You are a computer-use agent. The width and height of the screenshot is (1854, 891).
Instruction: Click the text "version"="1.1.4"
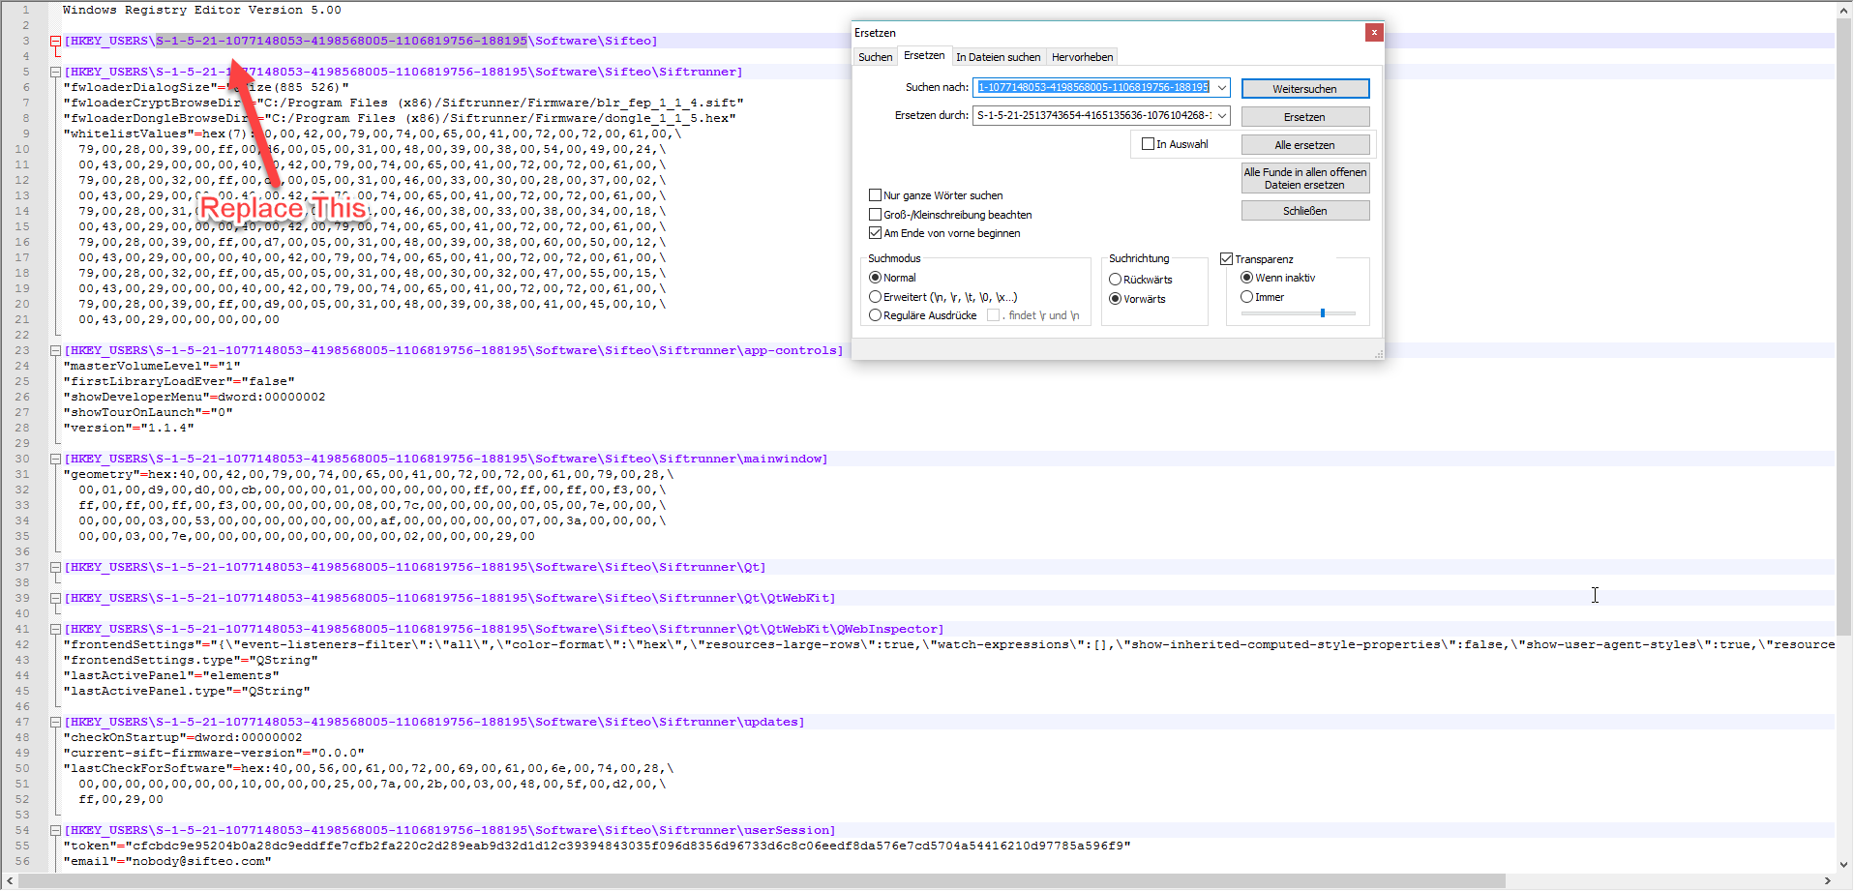[129, 428]
